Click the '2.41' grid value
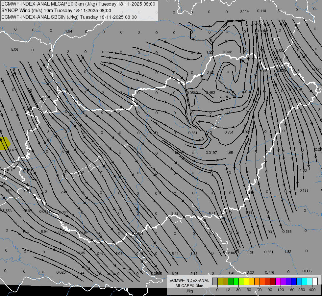322x296 pixels. coord(64,192)
